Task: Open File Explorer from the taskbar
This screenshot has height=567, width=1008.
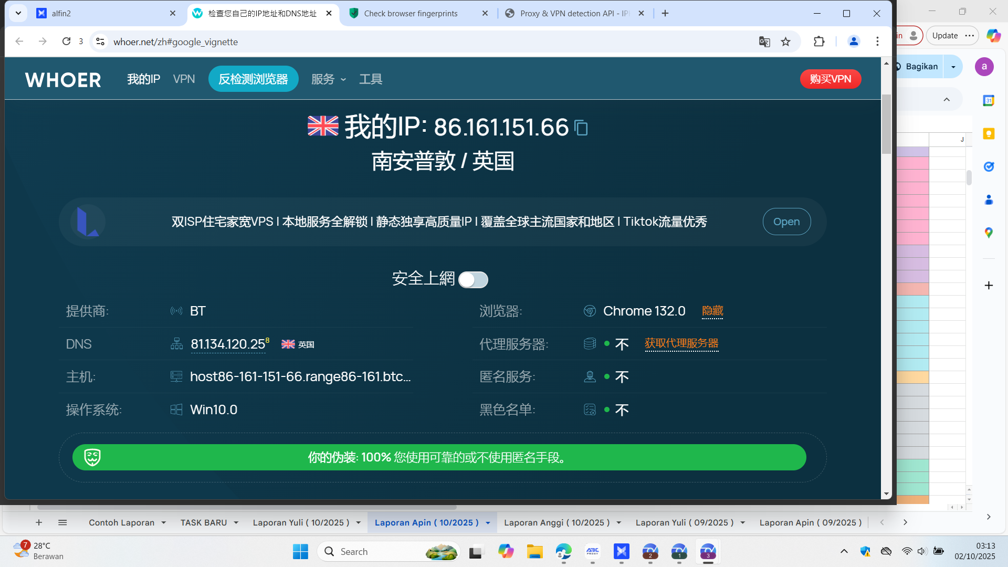Action: [534, 552]
